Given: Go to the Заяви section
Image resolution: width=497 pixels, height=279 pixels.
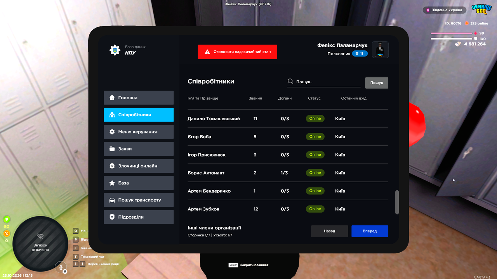Looking at the screenshot, I should click(x=139, y=149).
